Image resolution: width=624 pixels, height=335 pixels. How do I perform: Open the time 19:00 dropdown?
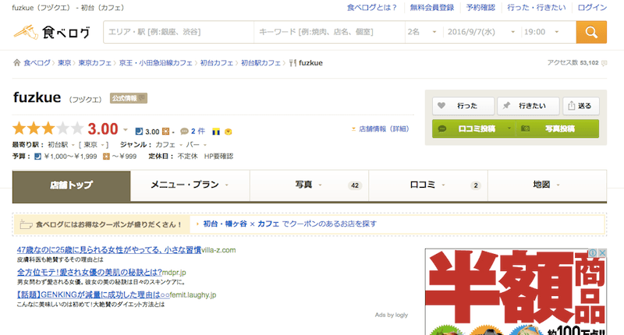542,32
